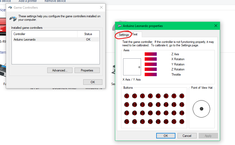Click button indicator 6
The width and height of the screenshot is (235, 145).
point(166,96)
